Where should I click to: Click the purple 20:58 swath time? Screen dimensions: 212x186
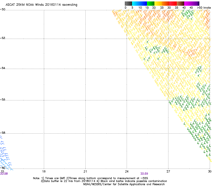[4, 174]
